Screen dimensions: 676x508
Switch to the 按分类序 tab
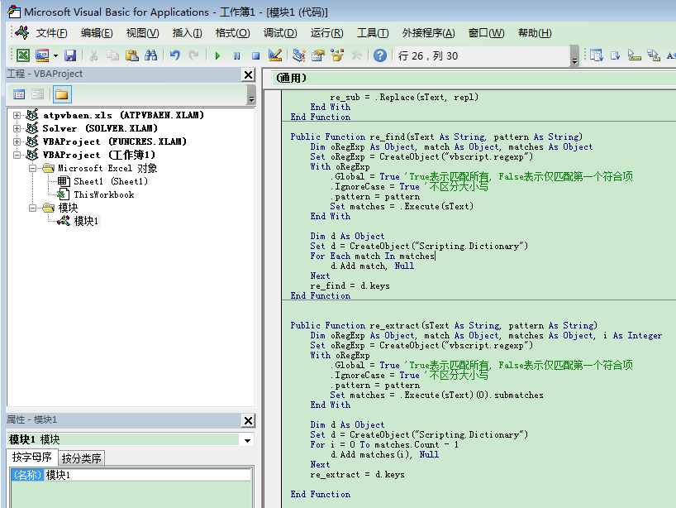(82, 458)
